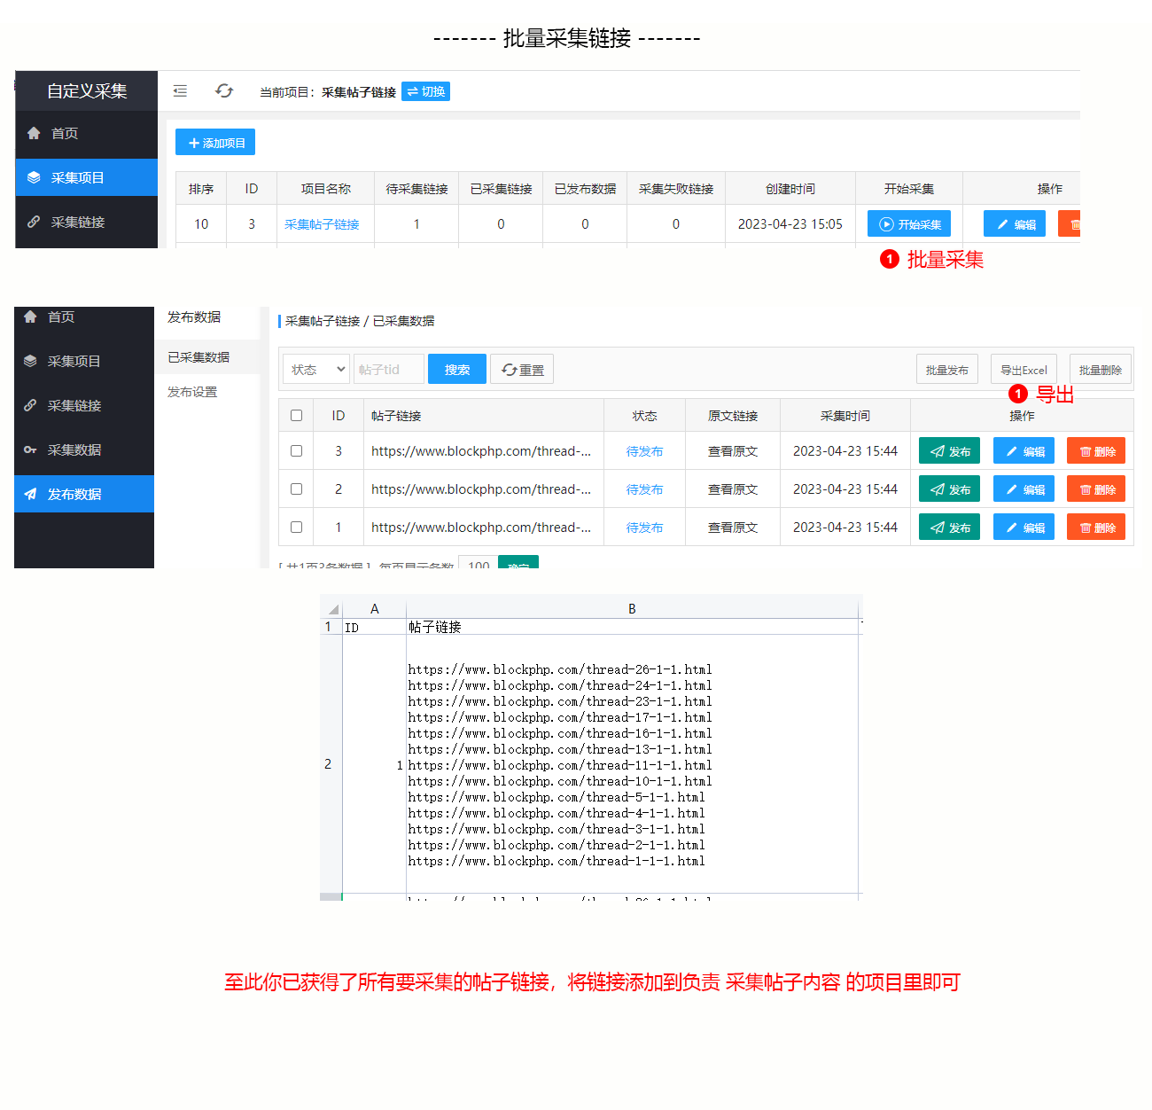This screenshot has height=1110, width=1152.
Task: Open the 发布设置 submenu item
Action: point(192,392)
